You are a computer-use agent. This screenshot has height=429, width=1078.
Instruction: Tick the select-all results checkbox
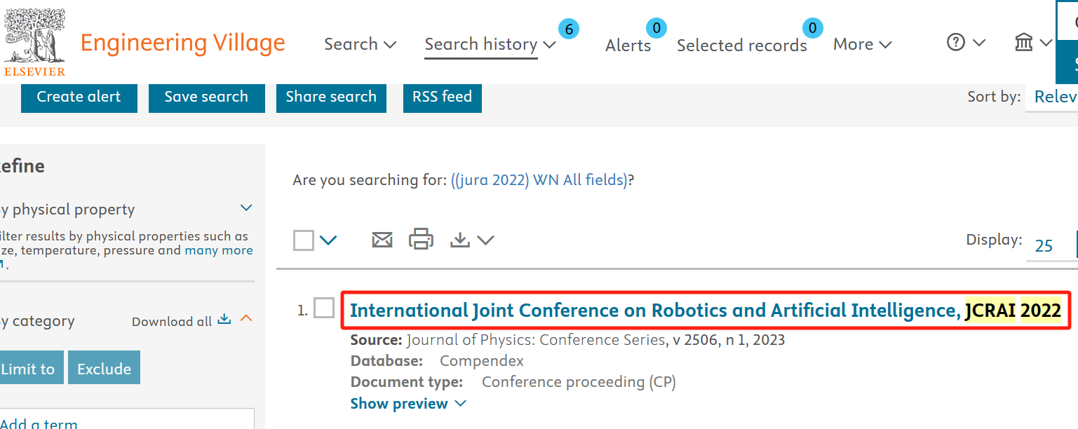tap(304, 240)
